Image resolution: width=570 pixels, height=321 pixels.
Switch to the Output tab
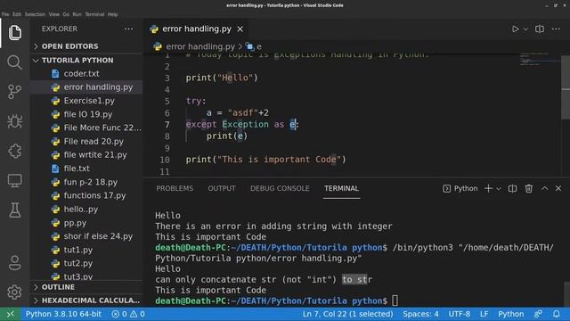click(222, 188)
